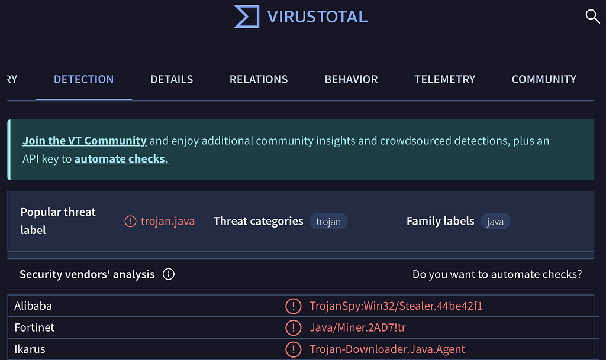Click the VIRUSTOTAL wordmark text
The height and width of the screenshot is (360, 606).
[x=317, y=17]
